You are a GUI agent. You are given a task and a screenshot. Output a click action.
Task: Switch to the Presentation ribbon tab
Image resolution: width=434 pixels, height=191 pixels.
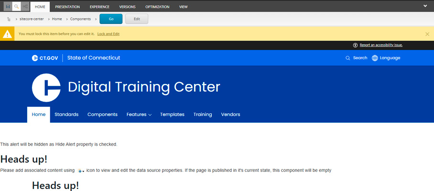coord(67,7)
